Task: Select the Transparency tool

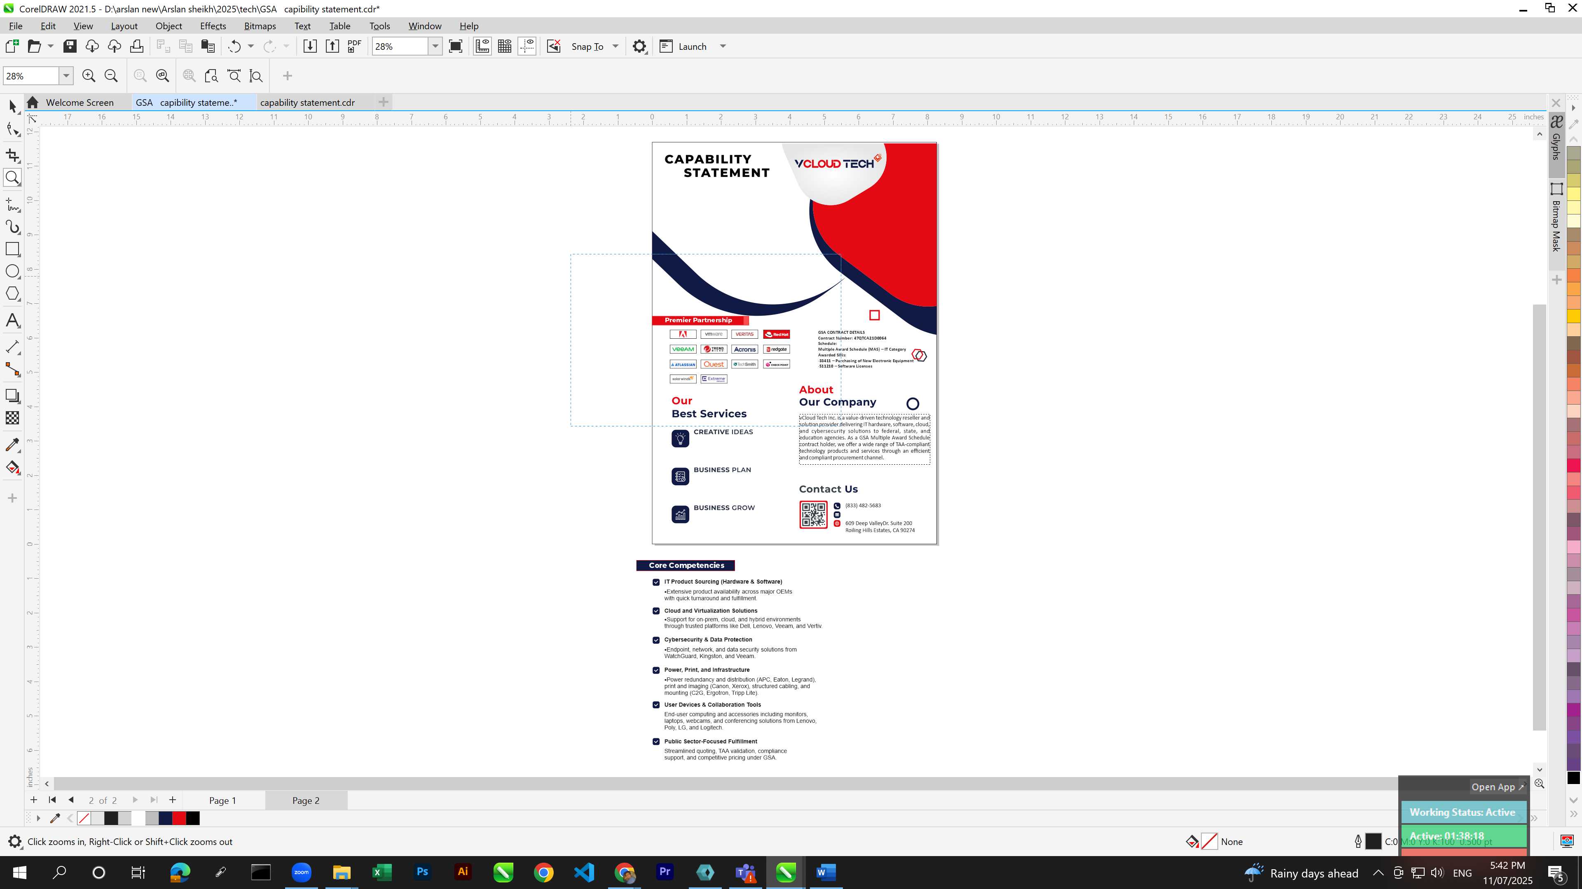Action: [12, 418]
